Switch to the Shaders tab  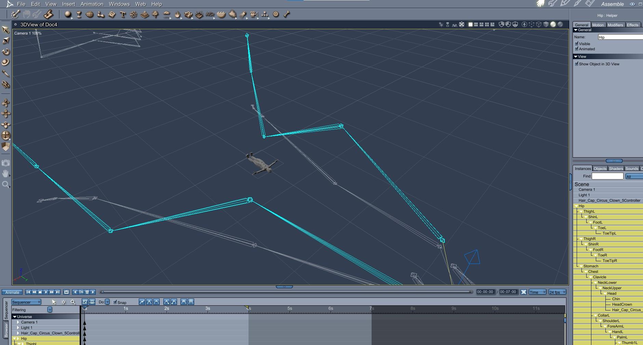(616, 169)
